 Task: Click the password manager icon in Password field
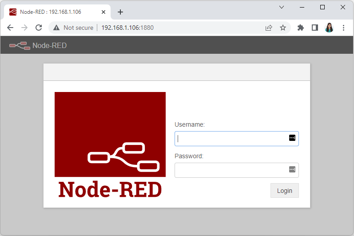point(292,169)
